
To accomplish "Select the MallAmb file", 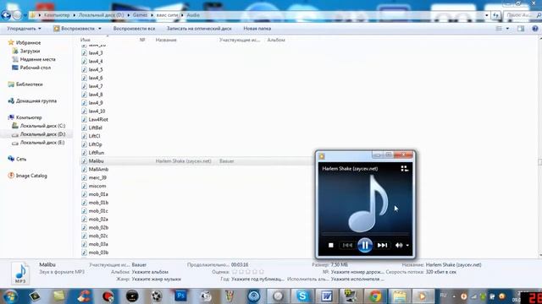I will point(98,169).
